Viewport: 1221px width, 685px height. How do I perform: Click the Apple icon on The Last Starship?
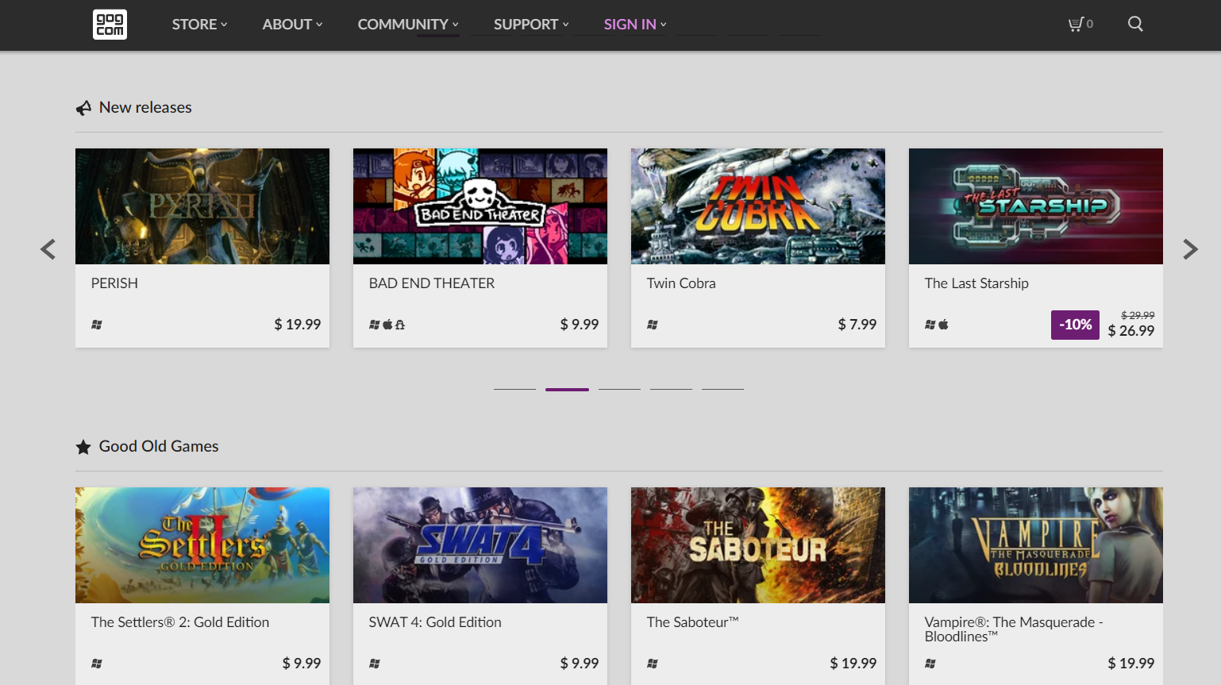click(943, 325)
